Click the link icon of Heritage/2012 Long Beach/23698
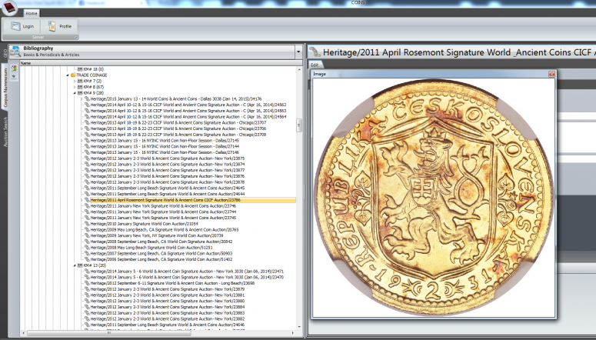Screen dimensions: 596x340 pyautogui.click(x=87, y=283)
